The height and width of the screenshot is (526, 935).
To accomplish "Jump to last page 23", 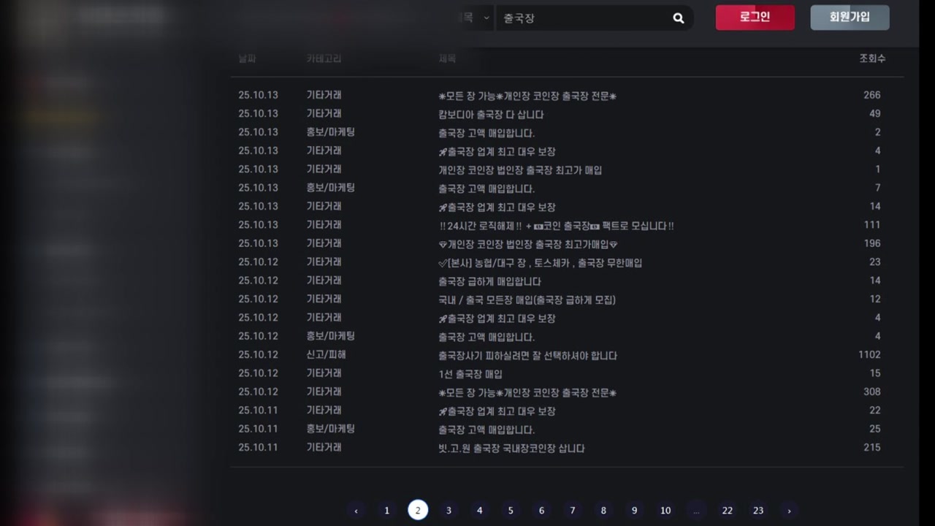I will coord(758,511).
